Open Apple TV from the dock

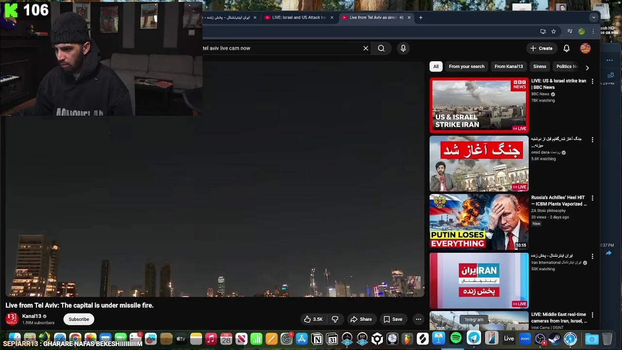(x=181, y=339)
